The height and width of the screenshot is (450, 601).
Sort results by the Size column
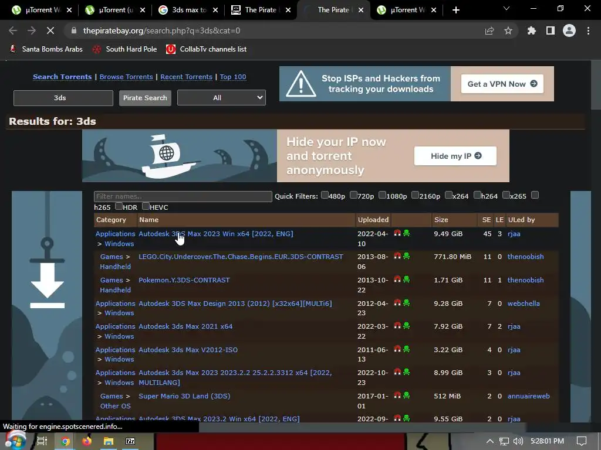441,220
